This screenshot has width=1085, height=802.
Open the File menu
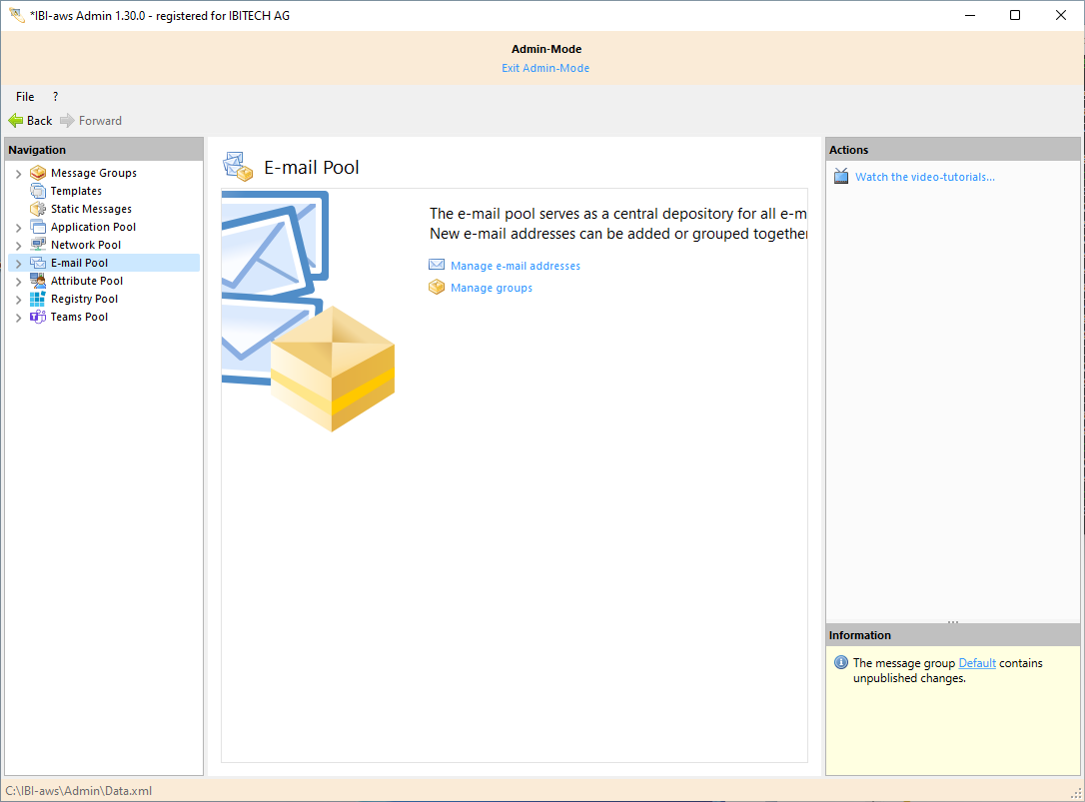pyautogui.click(x=24, y=96)
